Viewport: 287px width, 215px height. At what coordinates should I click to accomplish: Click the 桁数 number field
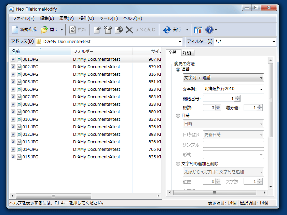pos(209,107)
